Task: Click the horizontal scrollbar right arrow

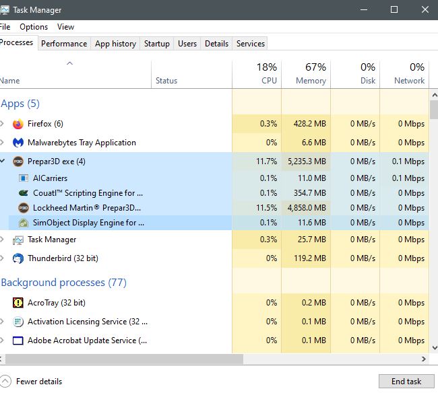Action: [424, 359]
